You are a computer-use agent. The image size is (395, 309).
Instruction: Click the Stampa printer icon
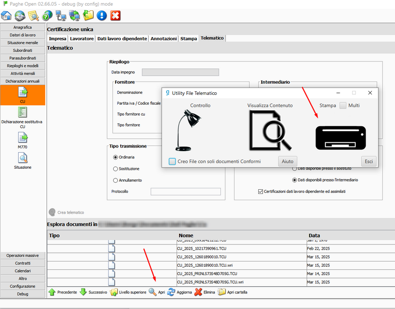(x=340, y=138)
